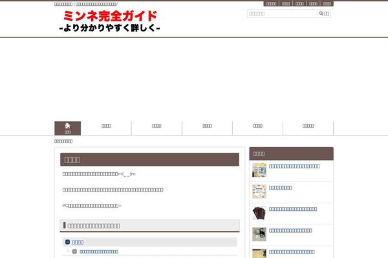Open article link beside the gray thumbnail
Screen dimensions: 388x258
(x=290, y=231)
